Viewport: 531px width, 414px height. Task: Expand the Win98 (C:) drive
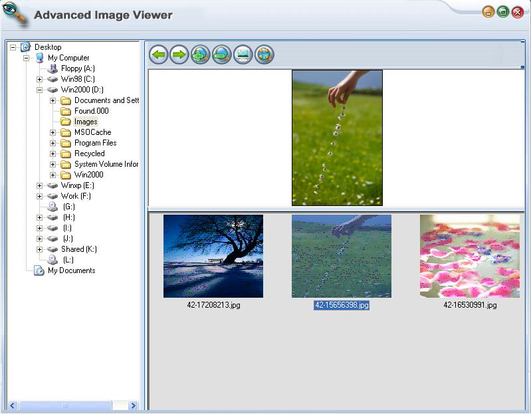40,79
